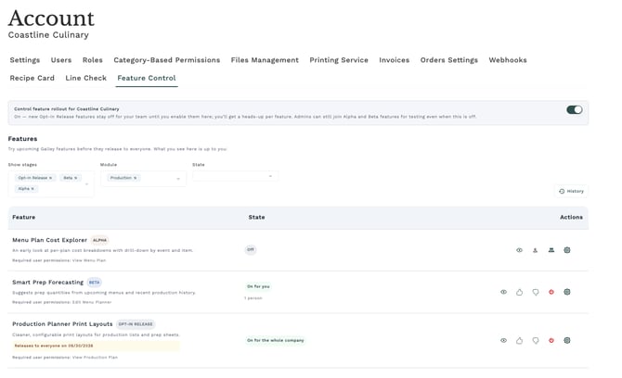Image resolution: width=622 pixels, height=378 pixels.
Task: Click the eye icon for Menu Plan Cost Explorer
Action: coord(519,250)
